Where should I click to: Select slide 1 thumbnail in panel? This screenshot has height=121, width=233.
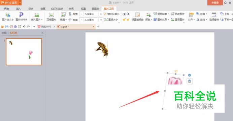point(24,52)
